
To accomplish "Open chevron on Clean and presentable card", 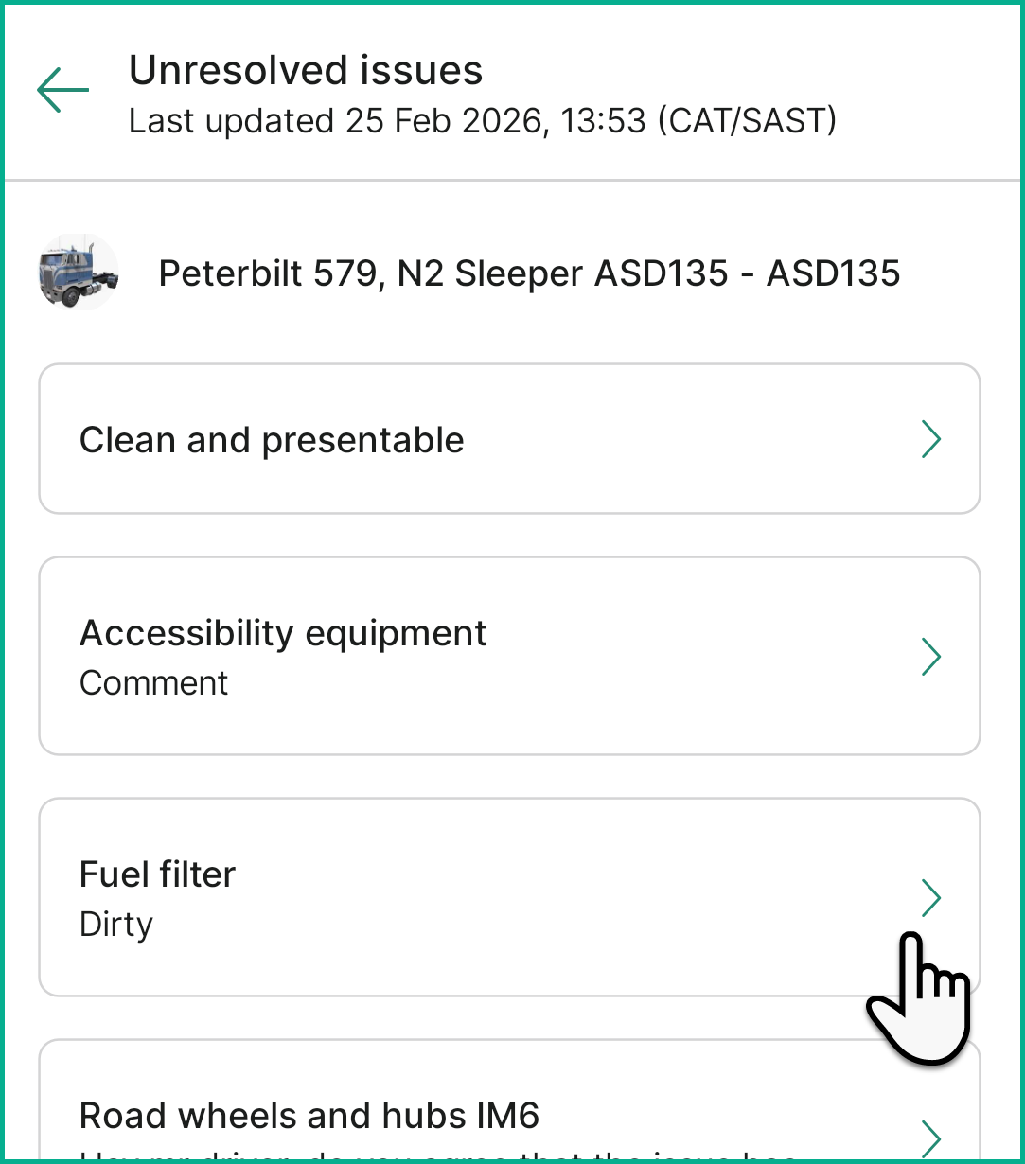I will (931, 439).
